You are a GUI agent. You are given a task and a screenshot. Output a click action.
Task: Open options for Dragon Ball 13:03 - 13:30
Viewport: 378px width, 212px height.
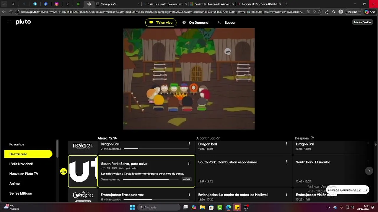coord(368,144)
